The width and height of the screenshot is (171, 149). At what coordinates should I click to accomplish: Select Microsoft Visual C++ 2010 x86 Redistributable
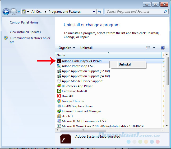[103, 126]
